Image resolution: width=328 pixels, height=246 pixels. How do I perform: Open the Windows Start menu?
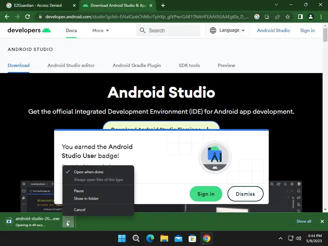pyautogui.click(x=122, y=238)
